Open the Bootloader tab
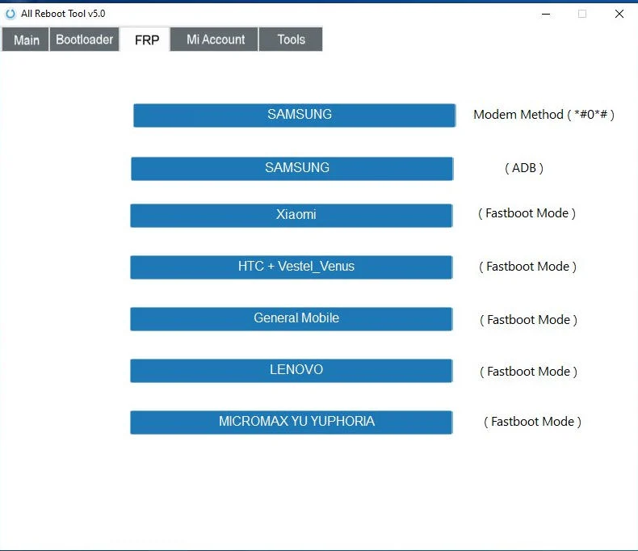 coord(84,40)
